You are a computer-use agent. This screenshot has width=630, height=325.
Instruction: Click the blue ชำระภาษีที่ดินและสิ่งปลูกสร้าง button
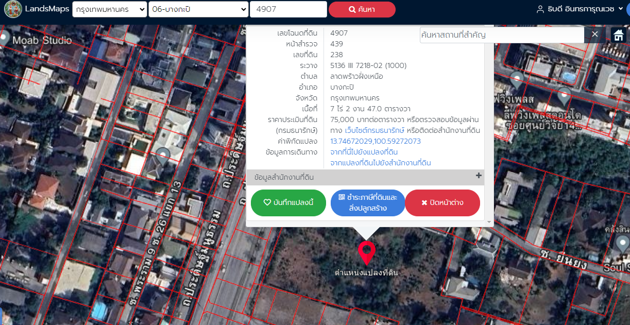pos(368,203)
